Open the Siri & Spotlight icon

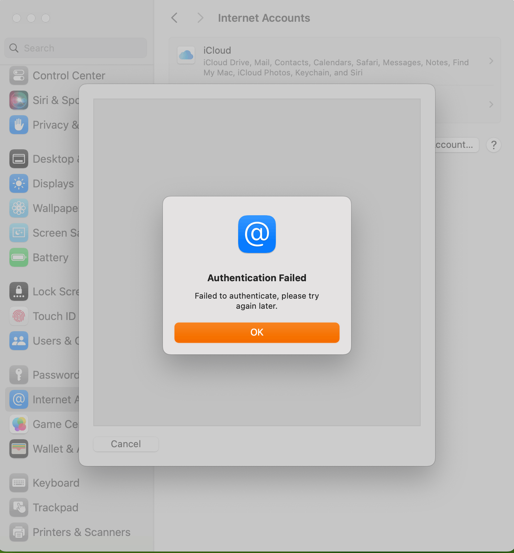[19, 100]
